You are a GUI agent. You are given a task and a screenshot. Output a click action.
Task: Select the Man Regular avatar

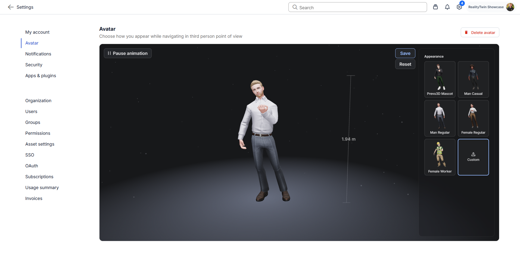[440, 118]
